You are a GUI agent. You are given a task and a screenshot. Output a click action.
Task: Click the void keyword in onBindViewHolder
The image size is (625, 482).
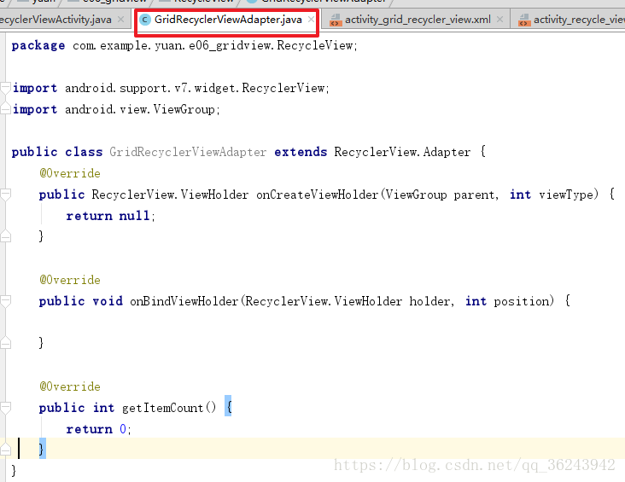click(x=108, y=301)
